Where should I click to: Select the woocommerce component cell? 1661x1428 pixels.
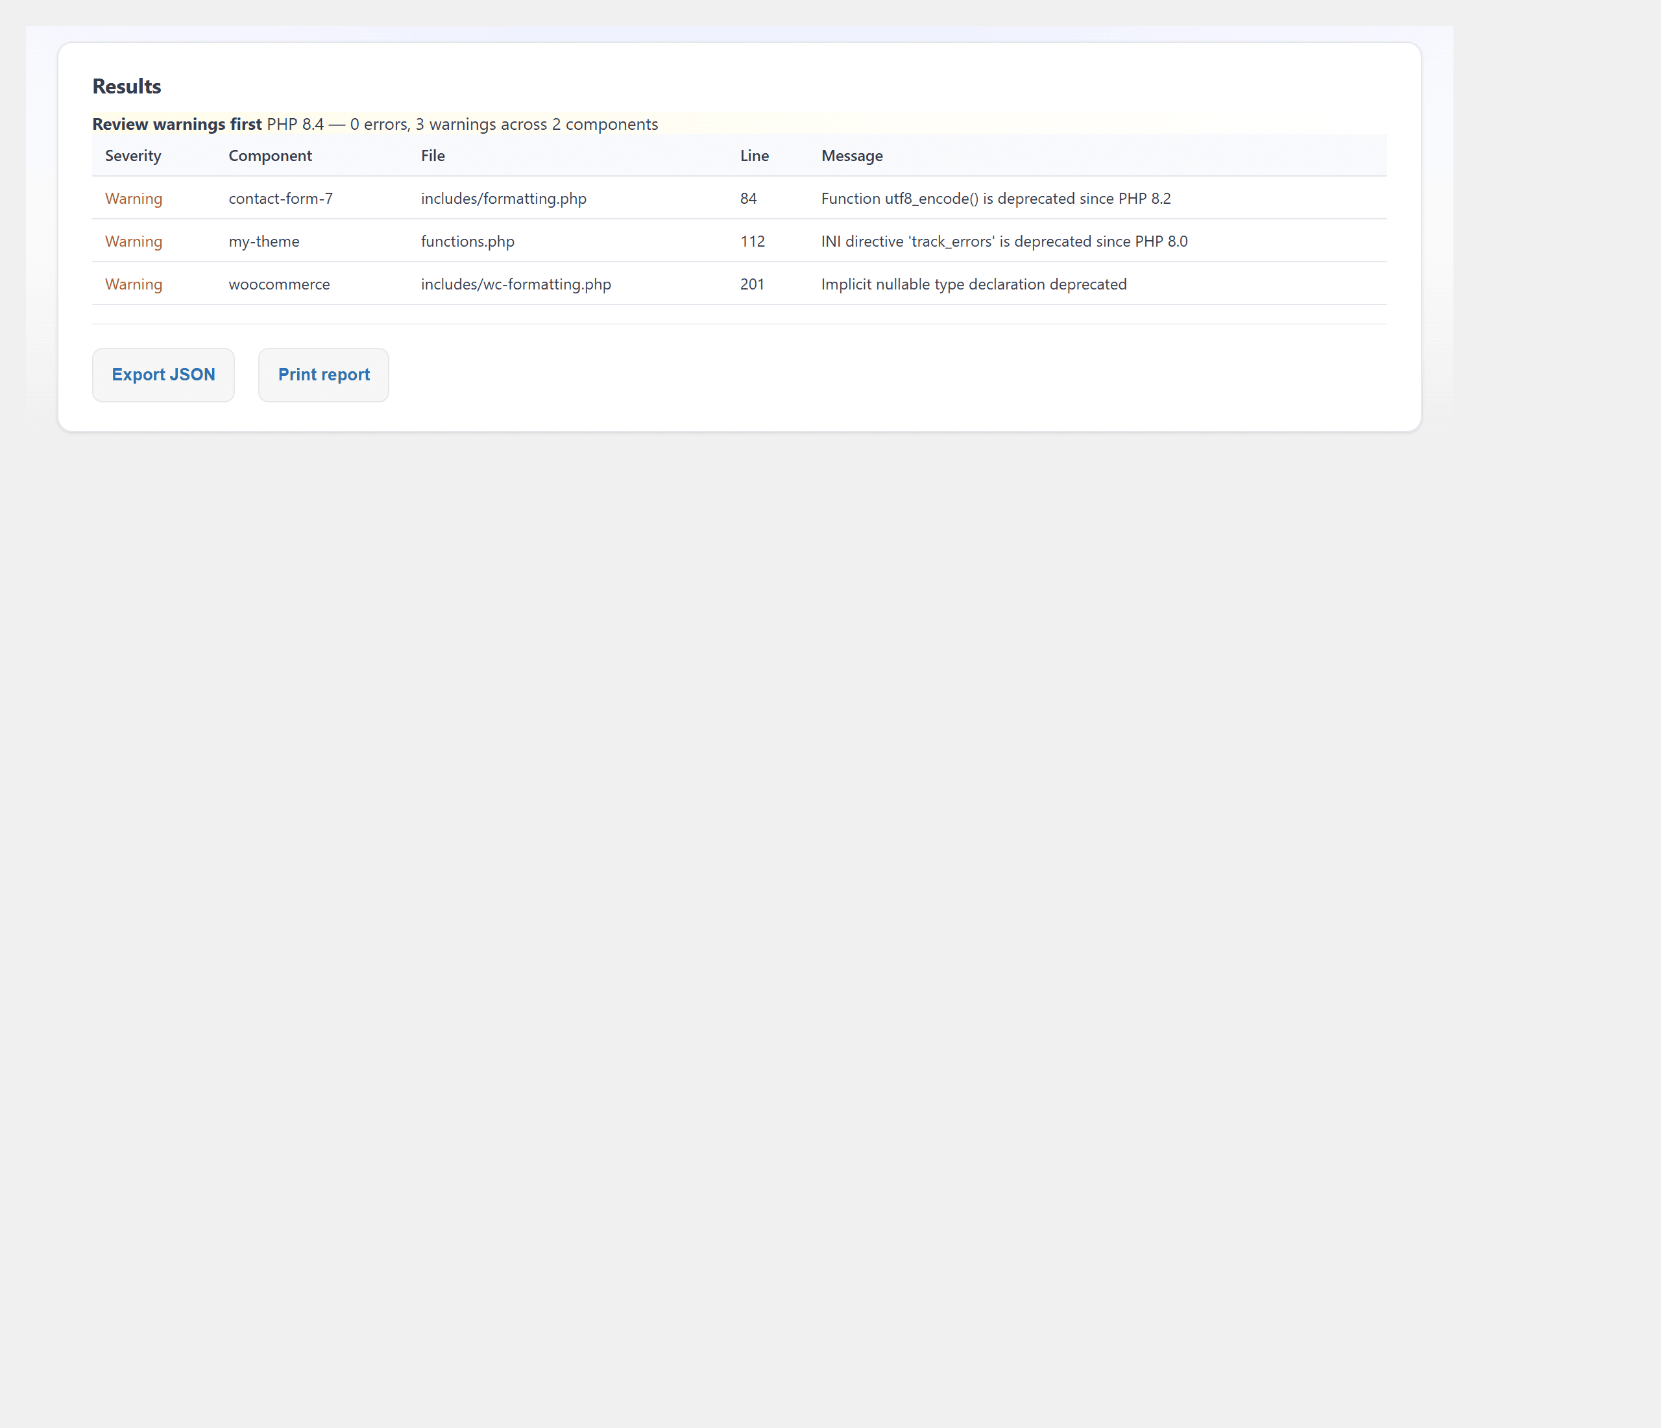coord(279,284)
